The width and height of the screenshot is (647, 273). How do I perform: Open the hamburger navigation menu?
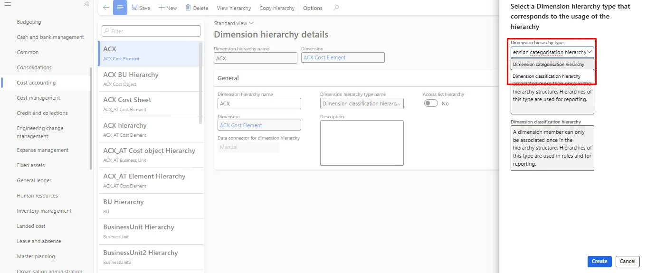click(8, 4)
